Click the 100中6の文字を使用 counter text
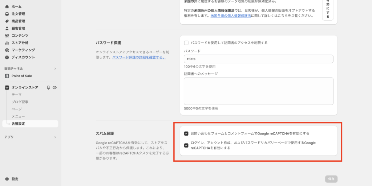Image resolution: width=372 pixels, height=186 pixels. pyautogui.click(x=200, y=67)
